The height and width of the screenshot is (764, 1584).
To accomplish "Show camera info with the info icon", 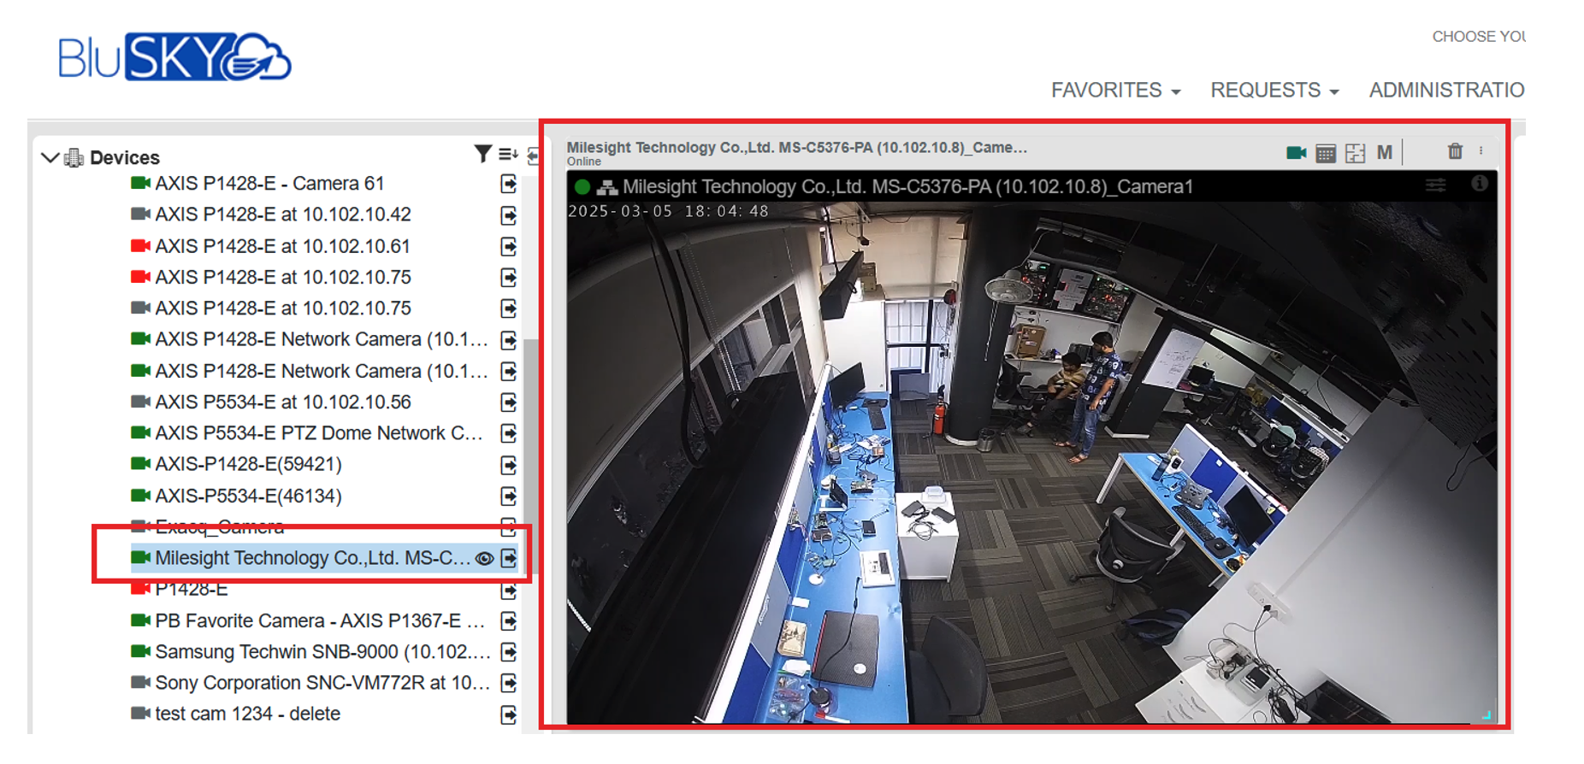I will coord(1479,184).
